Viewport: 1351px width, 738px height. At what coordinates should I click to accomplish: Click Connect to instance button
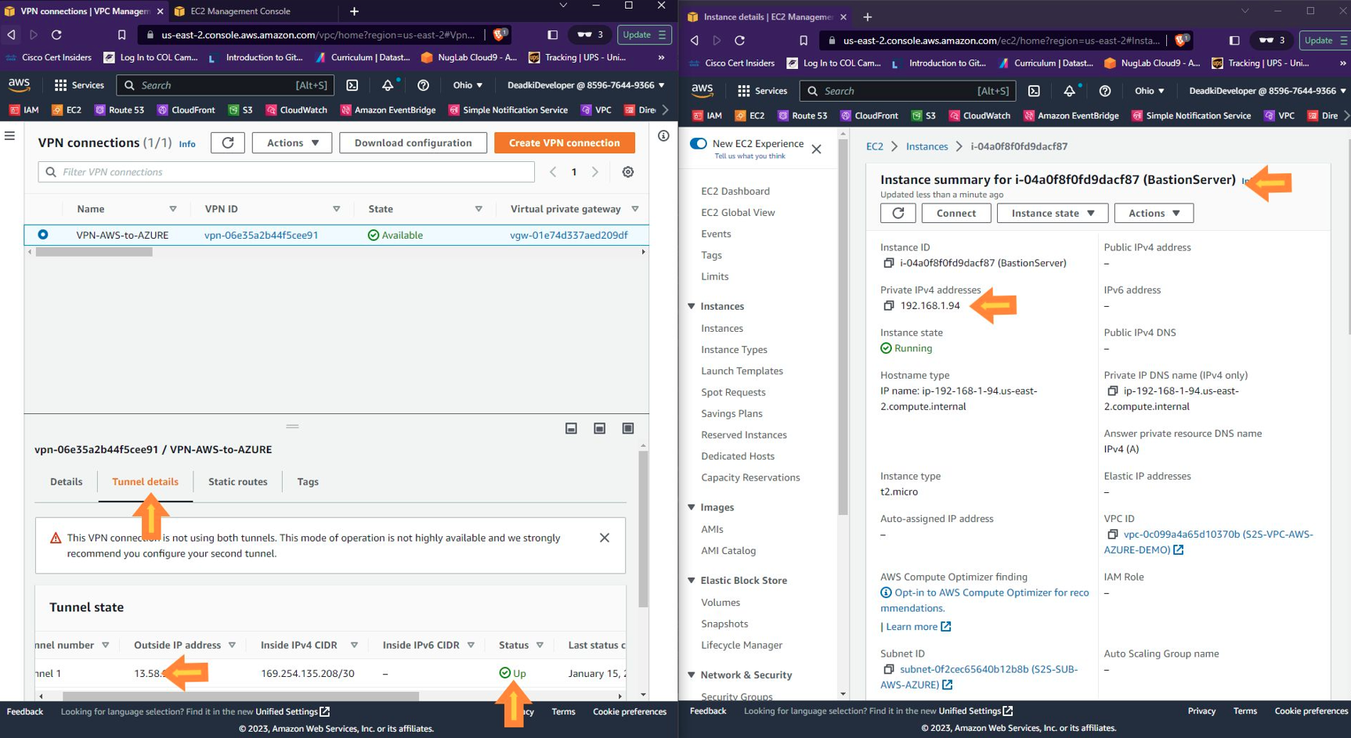[x=956, y=213]
